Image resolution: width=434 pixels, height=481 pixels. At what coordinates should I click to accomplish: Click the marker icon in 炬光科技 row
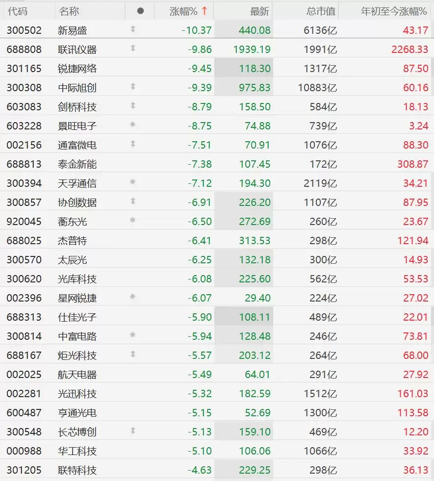[133, 354]
